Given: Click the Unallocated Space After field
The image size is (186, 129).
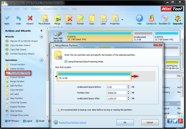Looking at the screenshot, I should (117, 98).
